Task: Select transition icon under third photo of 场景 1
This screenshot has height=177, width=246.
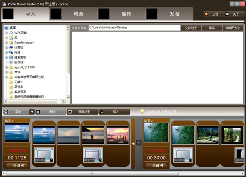Action: [x=93, y=155]
